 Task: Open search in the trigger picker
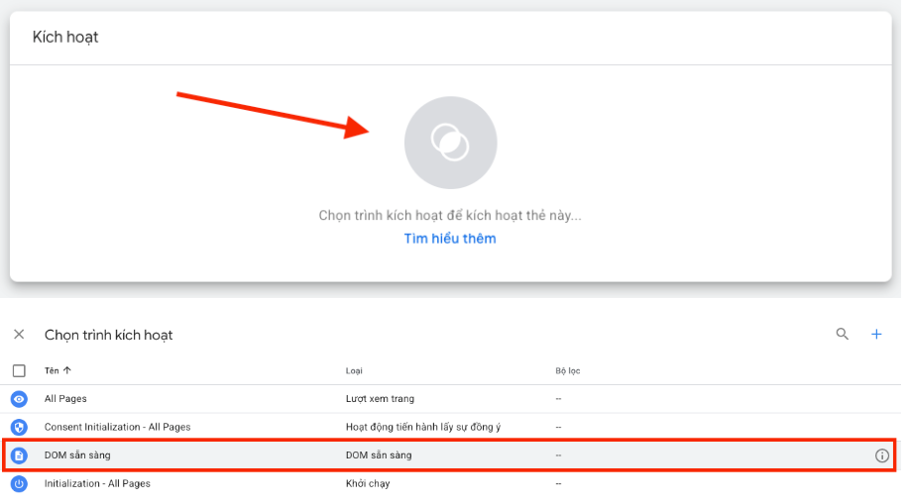[x=843, y=335]
